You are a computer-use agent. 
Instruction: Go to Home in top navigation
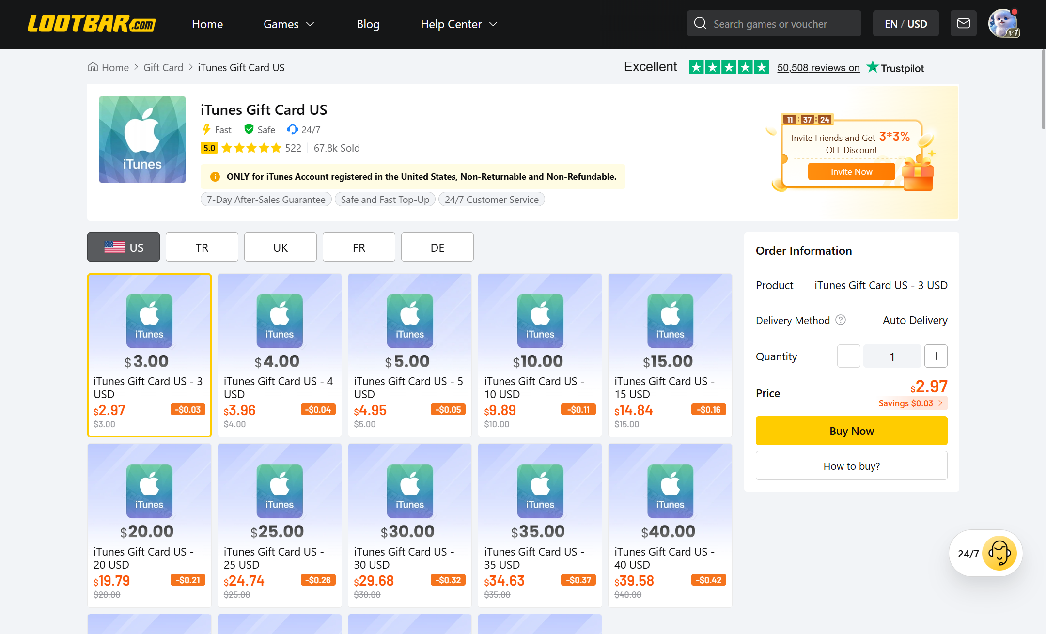pos(207,24)
